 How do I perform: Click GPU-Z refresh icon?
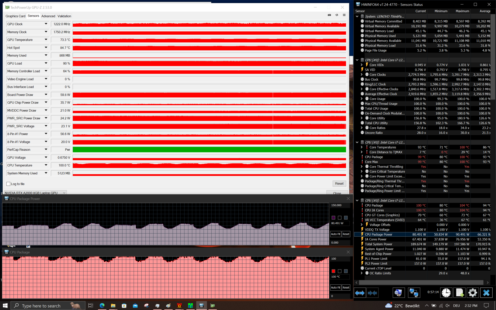click(337, 15)
